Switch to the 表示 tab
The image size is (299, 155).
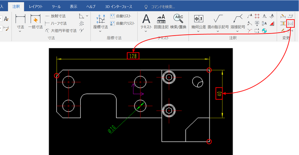coord(73,7)
